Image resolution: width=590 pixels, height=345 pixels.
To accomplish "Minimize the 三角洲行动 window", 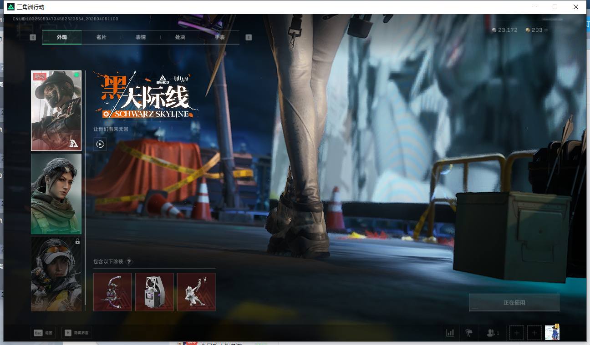I will [x=534, y=7].
